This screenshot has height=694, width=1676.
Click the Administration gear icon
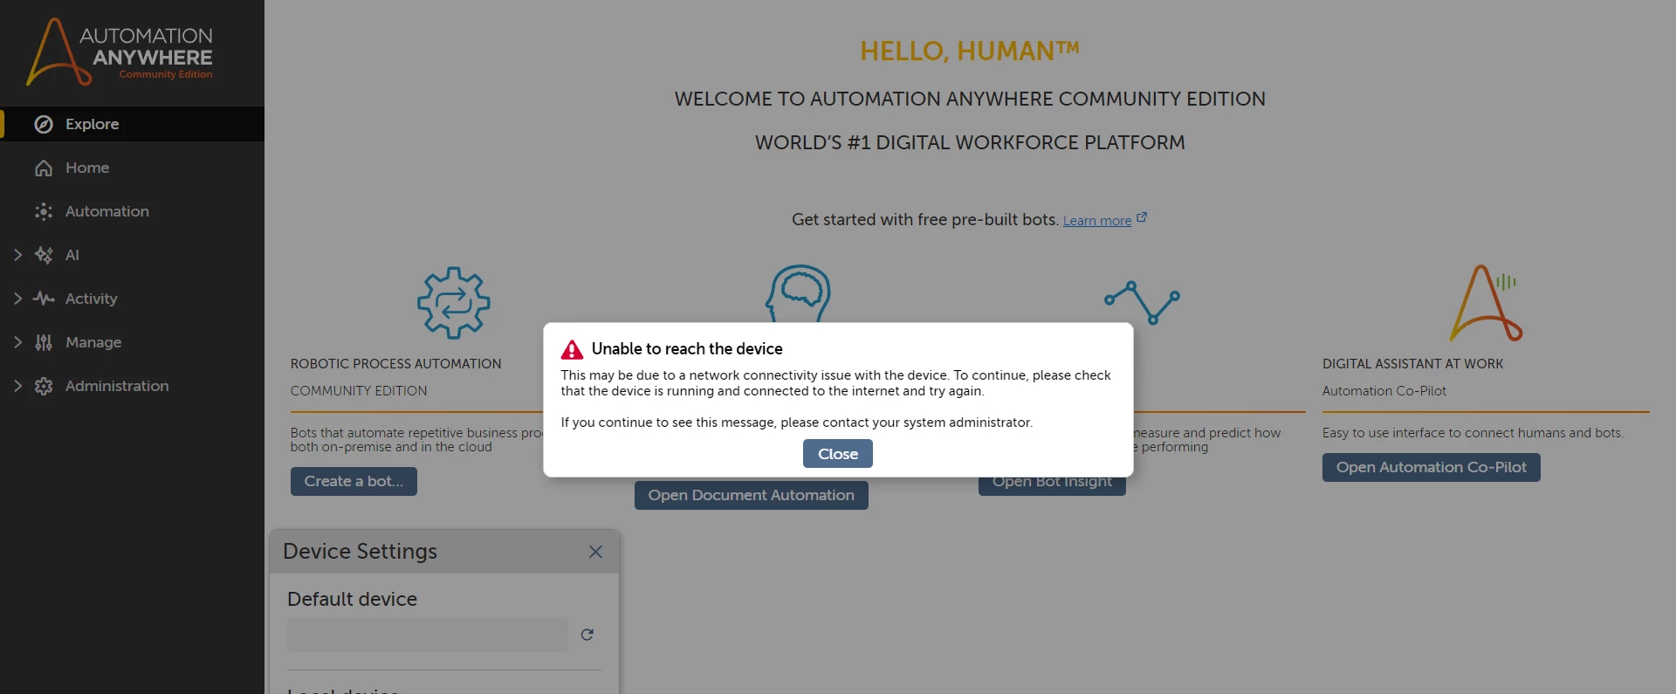(44, 386)
